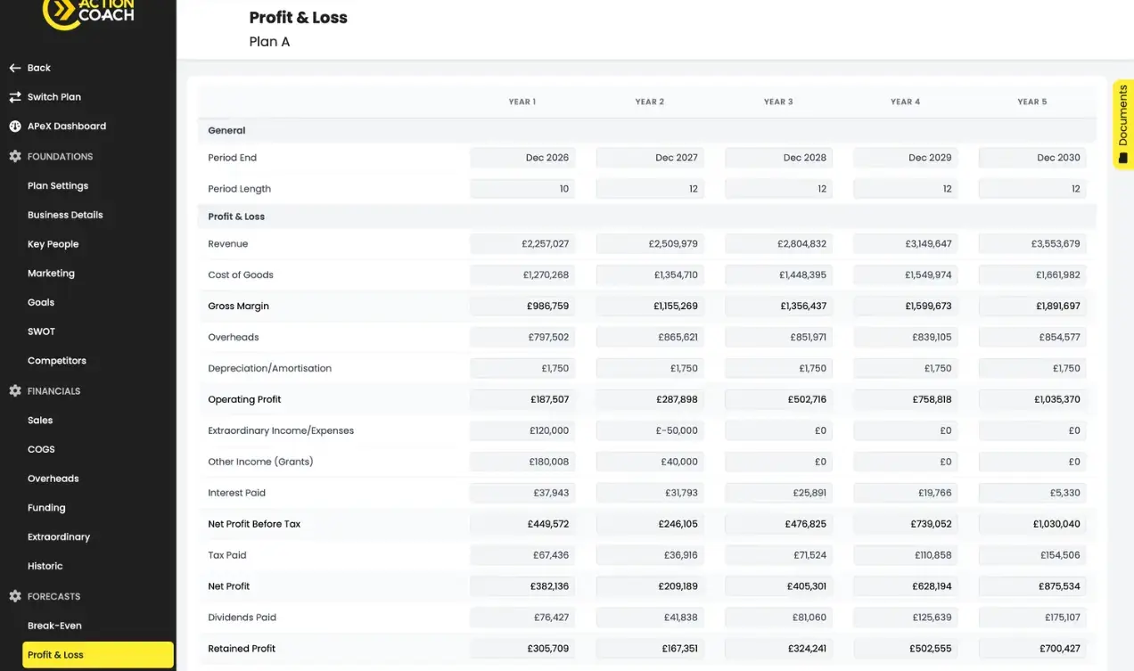Click Year 1 Operating Profit £187,507
This screenshot has width=1134, height=671.
point(522,400)
